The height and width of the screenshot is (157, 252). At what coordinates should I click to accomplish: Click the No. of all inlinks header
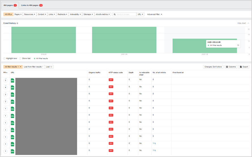tap(159, 72)
